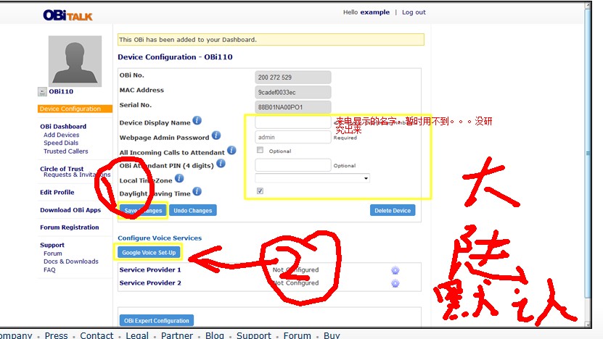The image size is (603, 339).
Task: Open info icon for Device Display Name
Action: tap(197, 120)
